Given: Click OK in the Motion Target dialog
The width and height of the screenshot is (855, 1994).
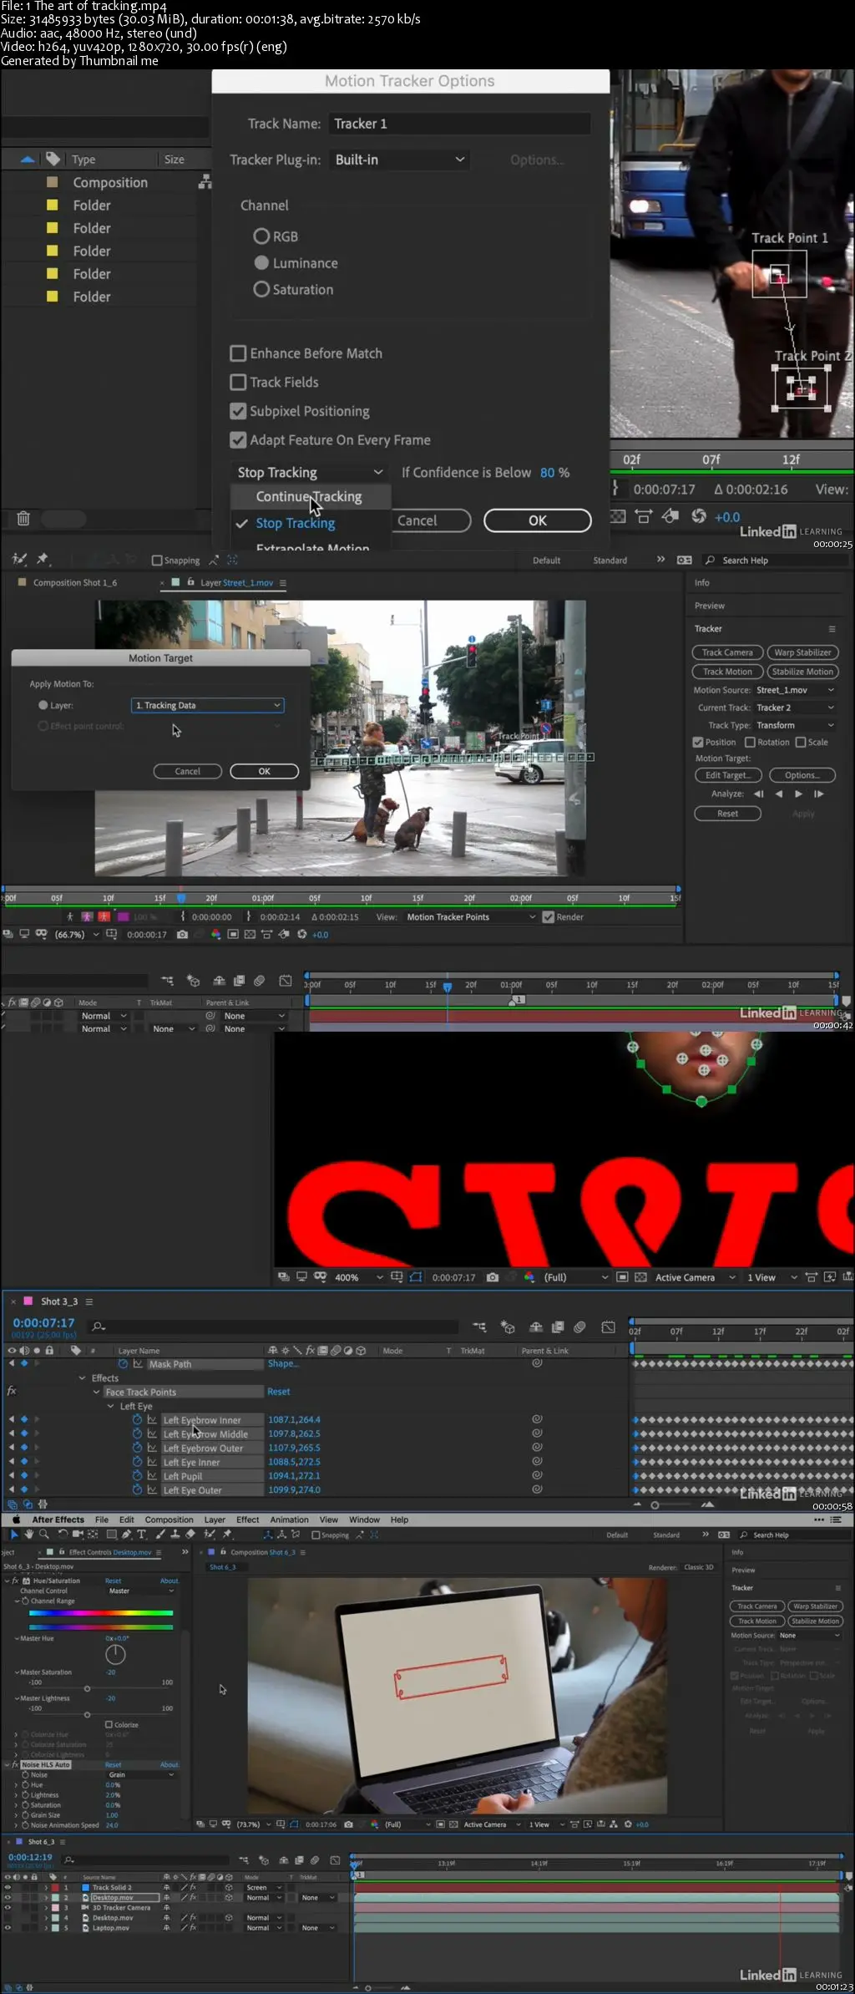Looking at the screenshot, I should [x=265, y=771].
